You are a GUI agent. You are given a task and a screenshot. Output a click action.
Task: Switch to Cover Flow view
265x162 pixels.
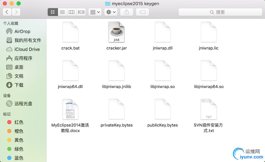tap(81, 12)
